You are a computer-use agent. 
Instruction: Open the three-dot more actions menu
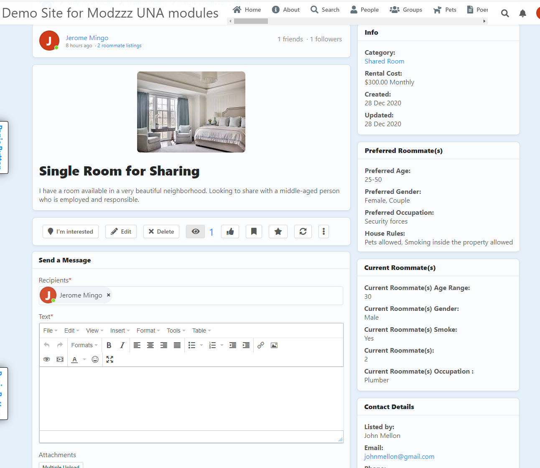[323, 231]
